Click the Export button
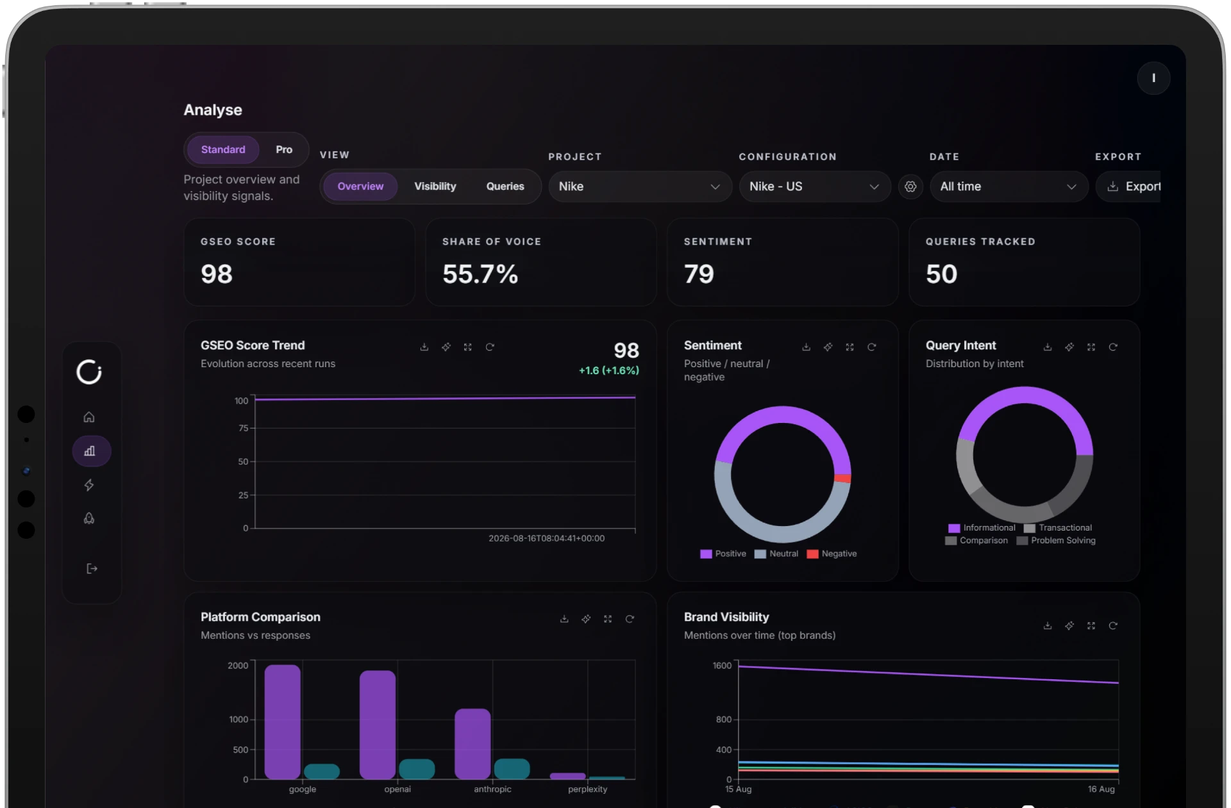Image resolution: width=1231 pixels, height=808 pixels. [x=1128, y=186]
